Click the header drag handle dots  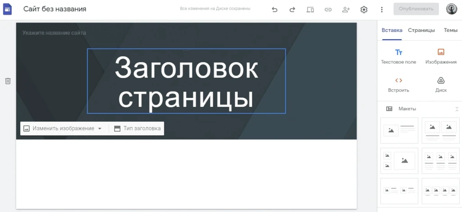click(186, 51)
